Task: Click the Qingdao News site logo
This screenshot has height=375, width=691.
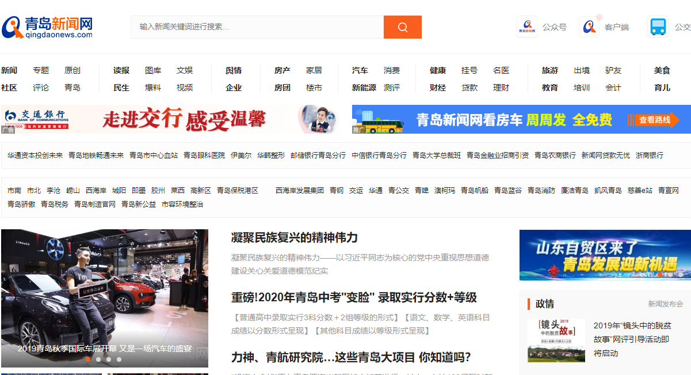Action: [47, 27]
